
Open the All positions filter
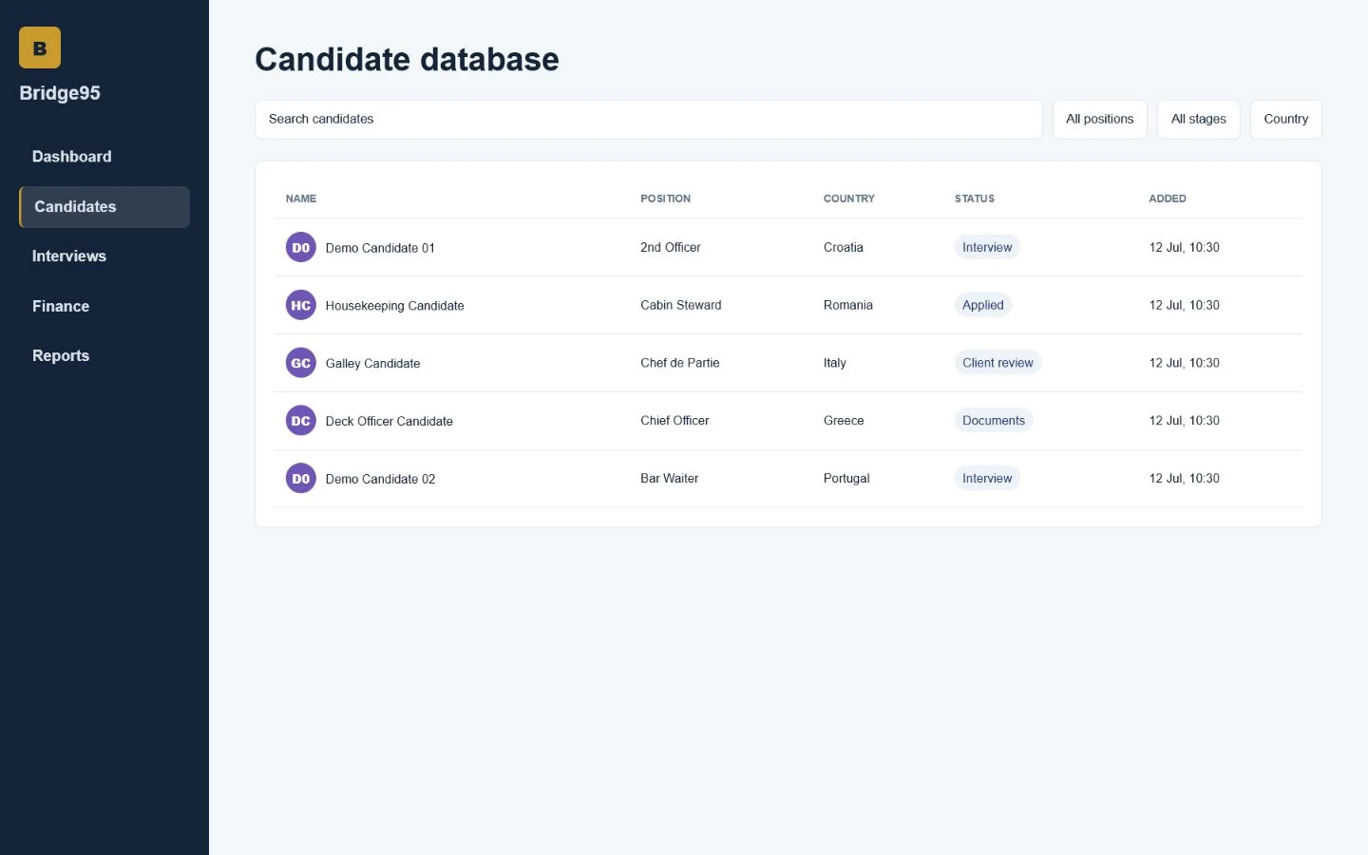[1100, 120]
